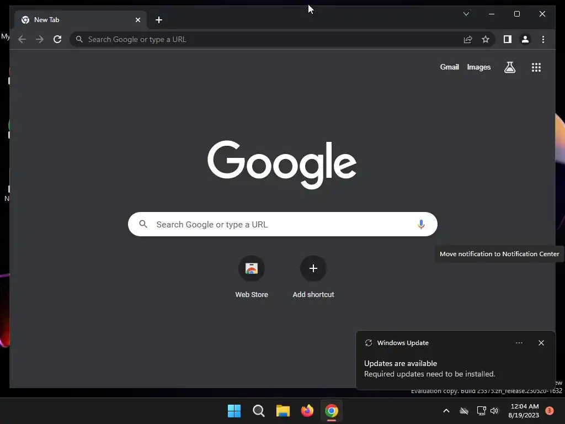The width and height of the screenshot is (565, 424).
Task: Click the OneDrive cloud tray icon
Action: [x=464, y=411]
